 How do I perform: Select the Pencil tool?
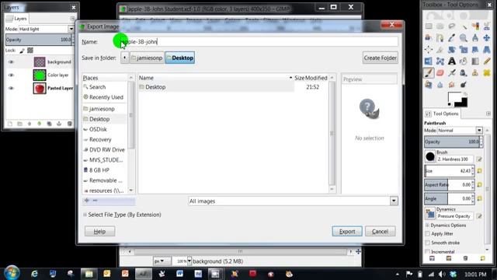coord(487,61)
